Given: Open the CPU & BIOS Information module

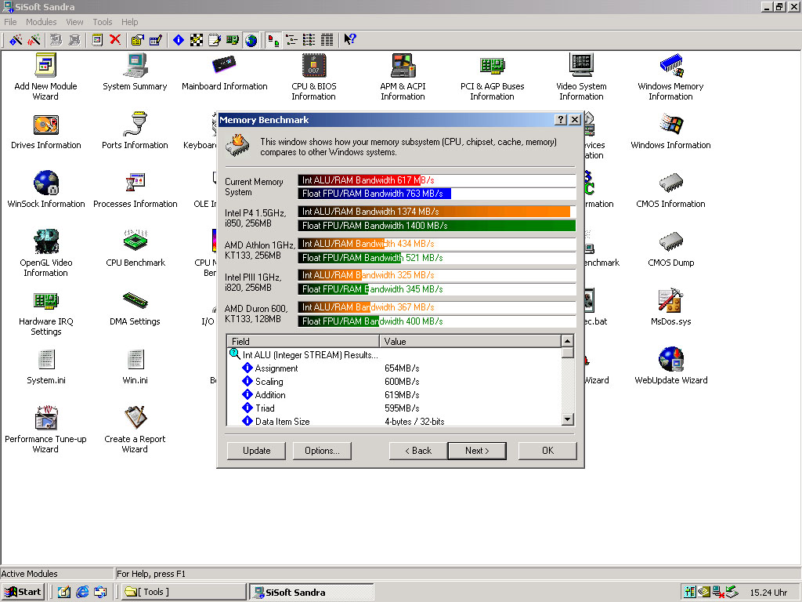Looking at the screenshot, I should pyautogui.click(x=313, y=66).
